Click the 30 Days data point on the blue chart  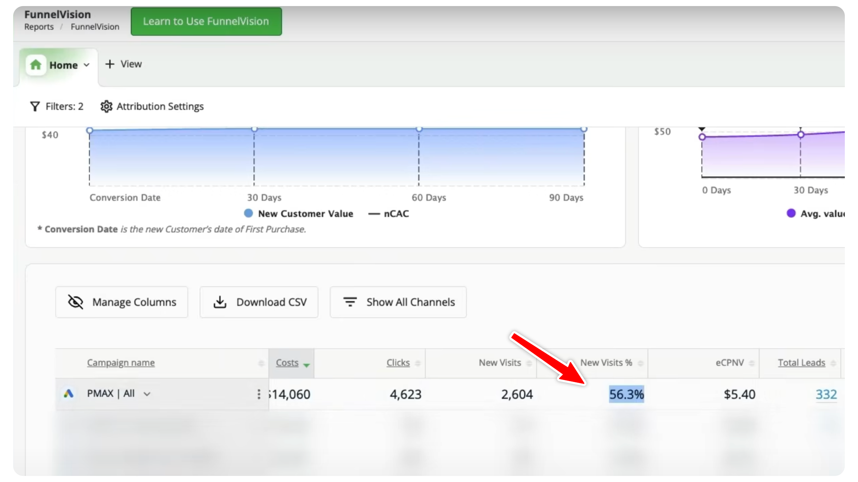(x=254, y=129)
